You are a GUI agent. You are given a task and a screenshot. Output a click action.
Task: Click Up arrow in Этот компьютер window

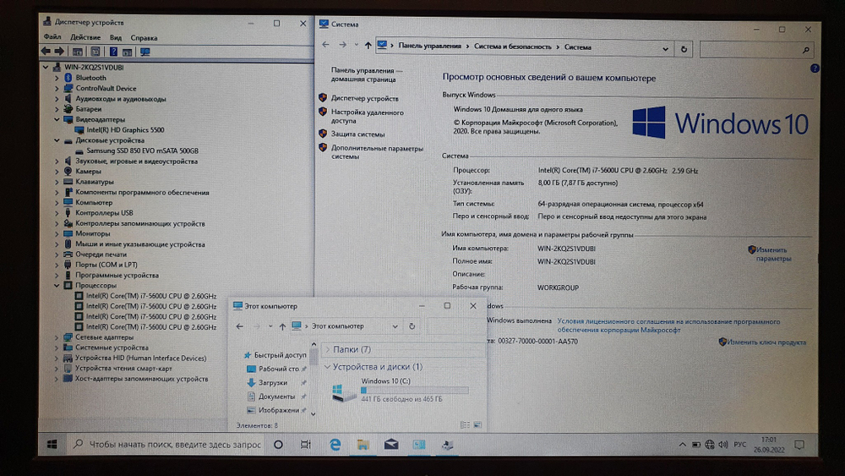(282, 326)
